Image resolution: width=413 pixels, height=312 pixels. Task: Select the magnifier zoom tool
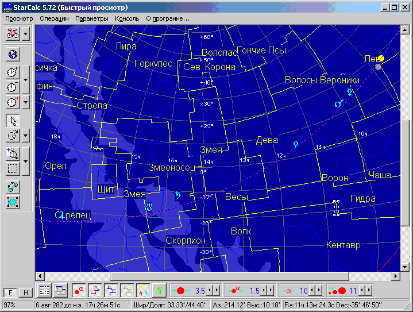(13, 153)
